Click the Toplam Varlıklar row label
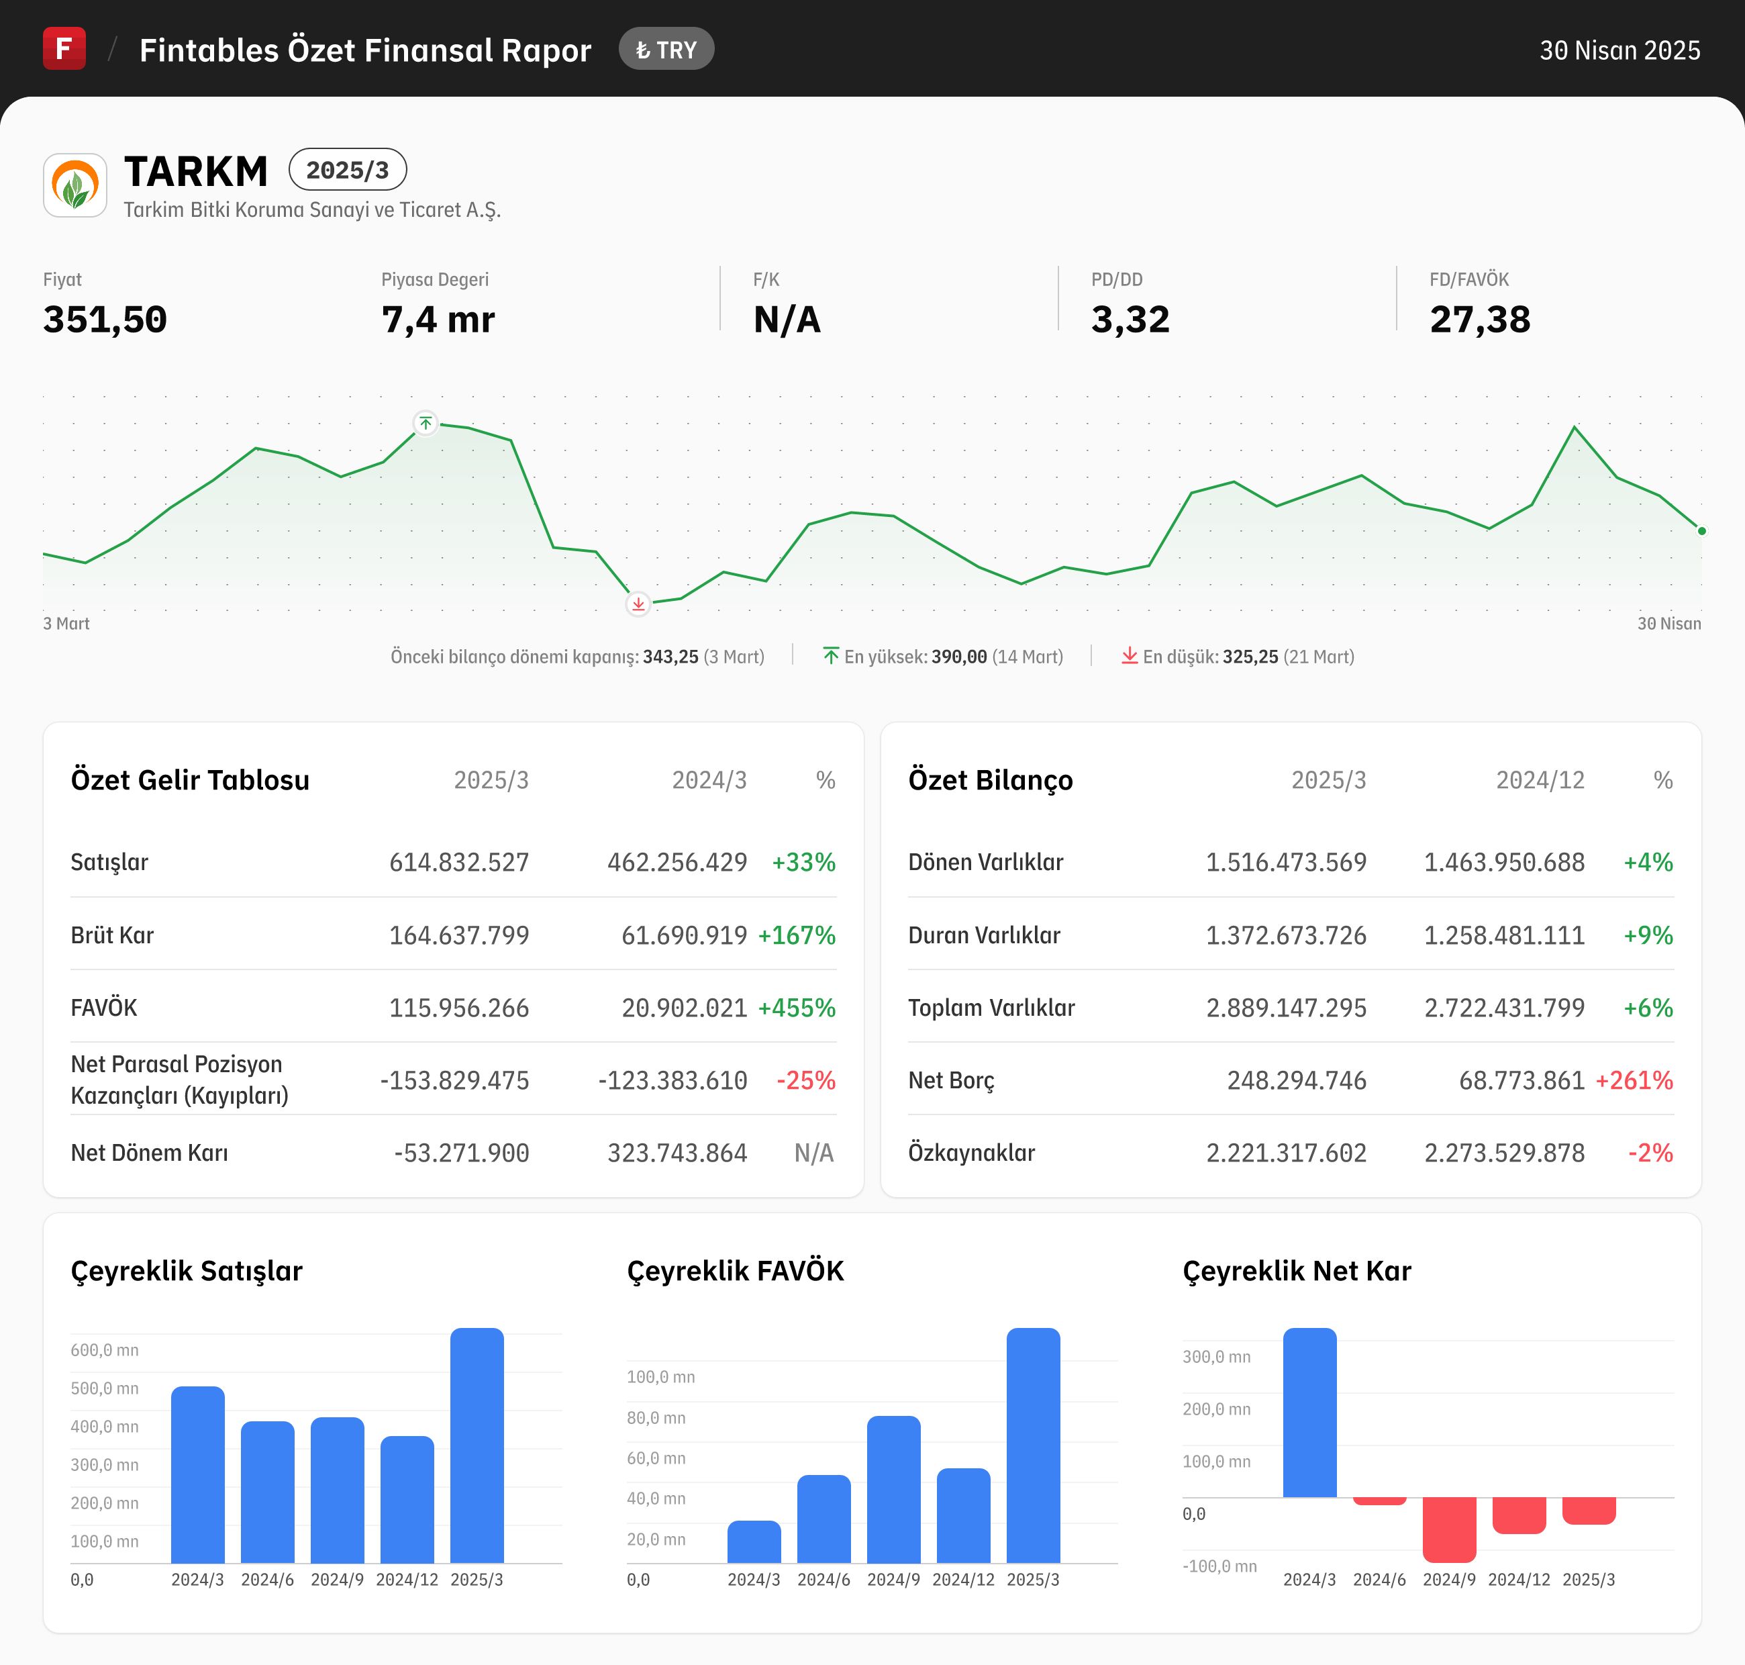The width and height of the screenshot is (1745, 1665). pos(991,1008)
